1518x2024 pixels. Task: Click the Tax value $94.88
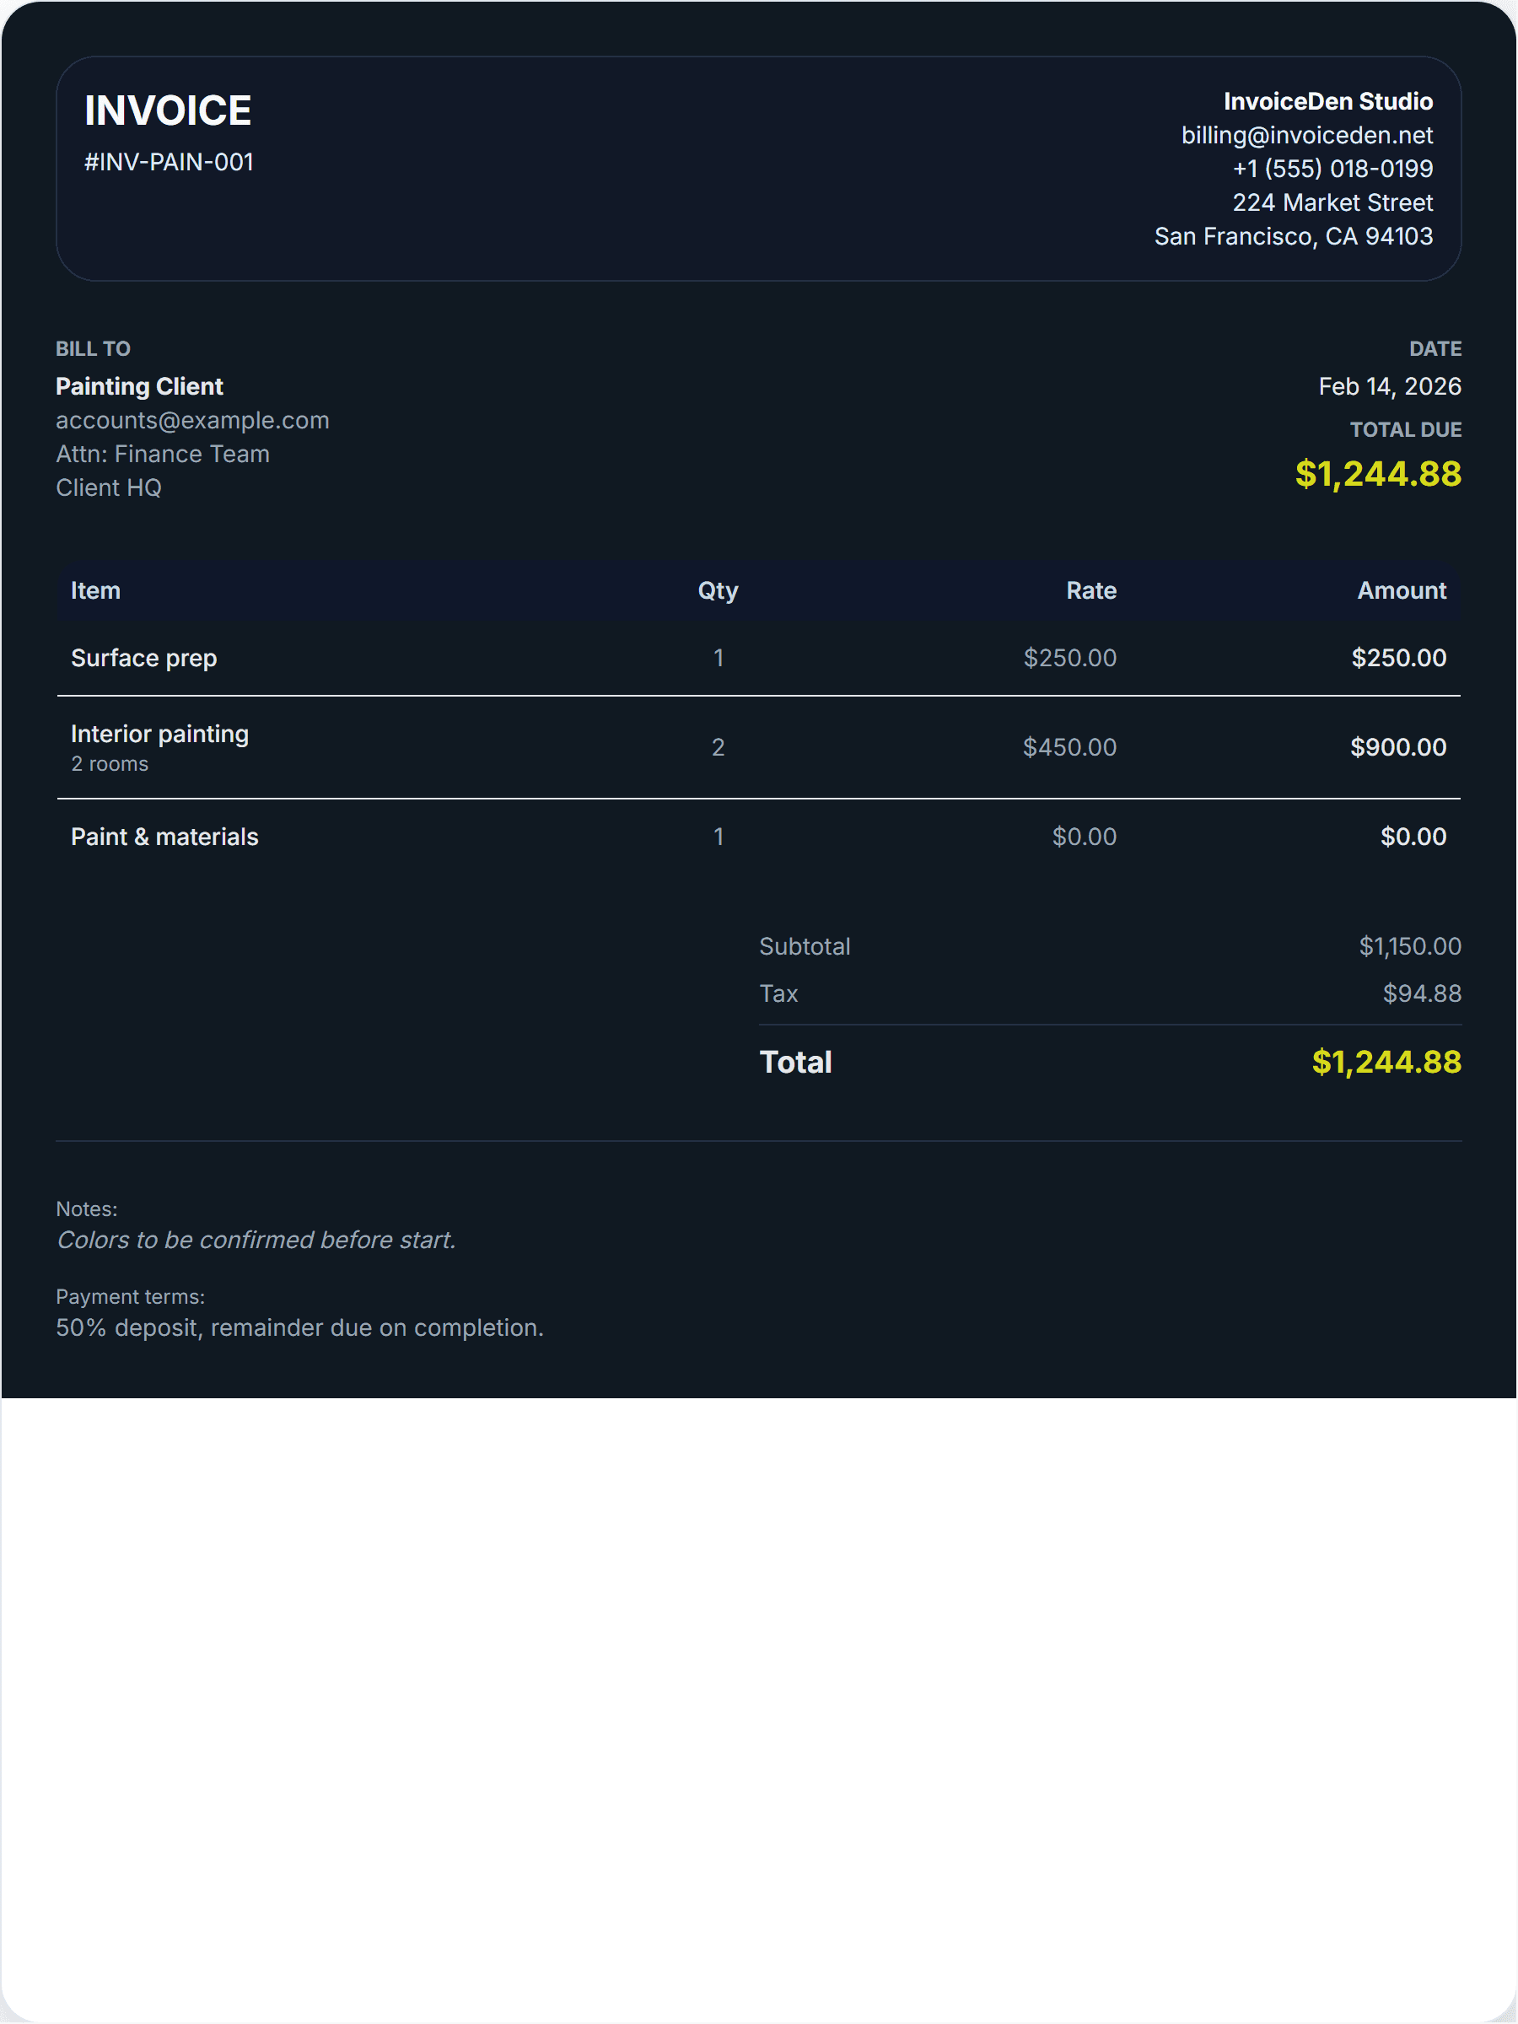coord(1421,993)
